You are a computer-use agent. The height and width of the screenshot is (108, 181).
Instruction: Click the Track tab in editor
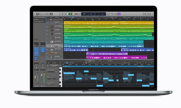pyautogui.click(x=89, y=61)
